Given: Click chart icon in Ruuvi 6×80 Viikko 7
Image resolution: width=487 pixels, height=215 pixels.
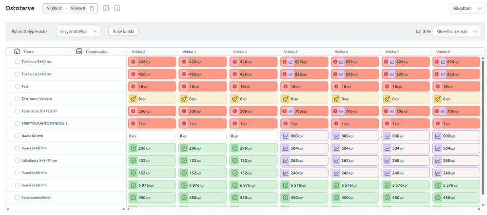Looking at the screenshot, I should point(387,173).
